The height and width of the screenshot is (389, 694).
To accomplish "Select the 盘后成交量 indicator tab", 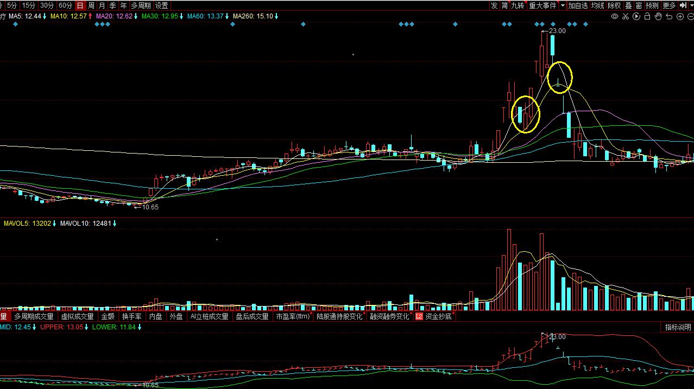I will pyautogui.click(x=252, y=316).
